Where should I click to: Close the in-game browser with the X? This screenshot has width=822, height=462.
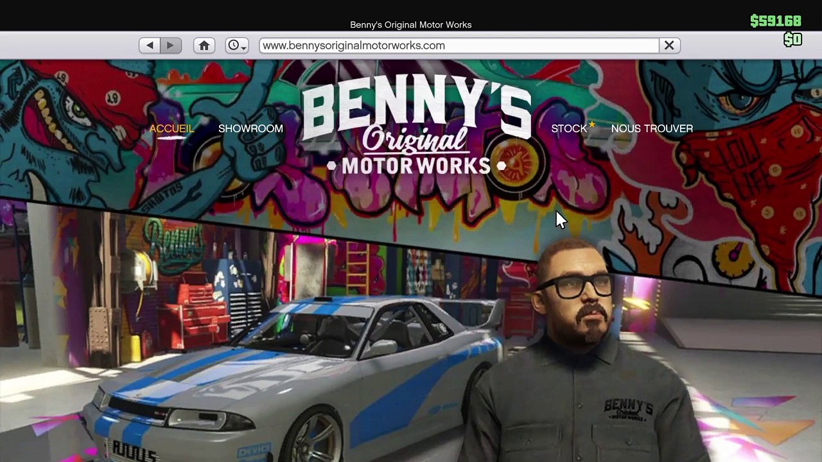[669, 46]
